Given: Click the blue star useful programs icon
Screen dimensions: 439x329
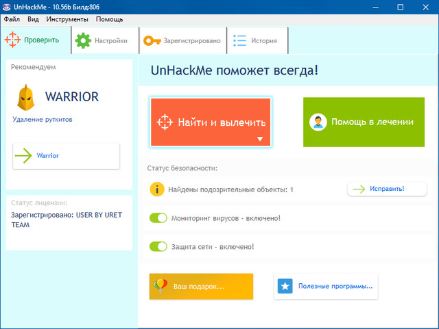Looking at the screenshot, I should (285, 286).
